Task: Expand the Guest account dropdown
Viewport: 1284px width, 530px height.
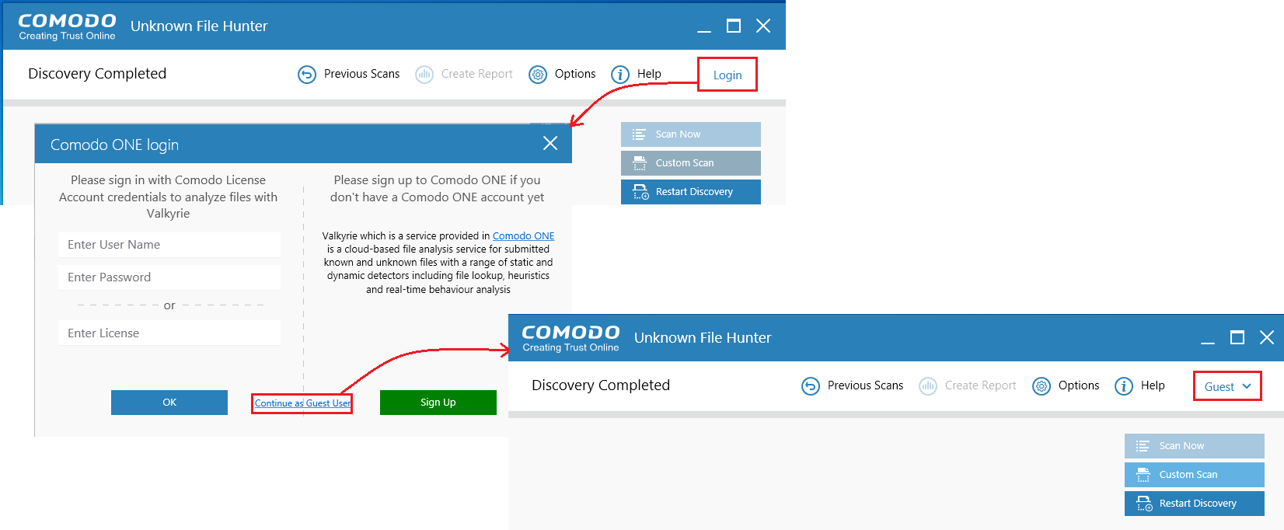Action: point(1228,386)
